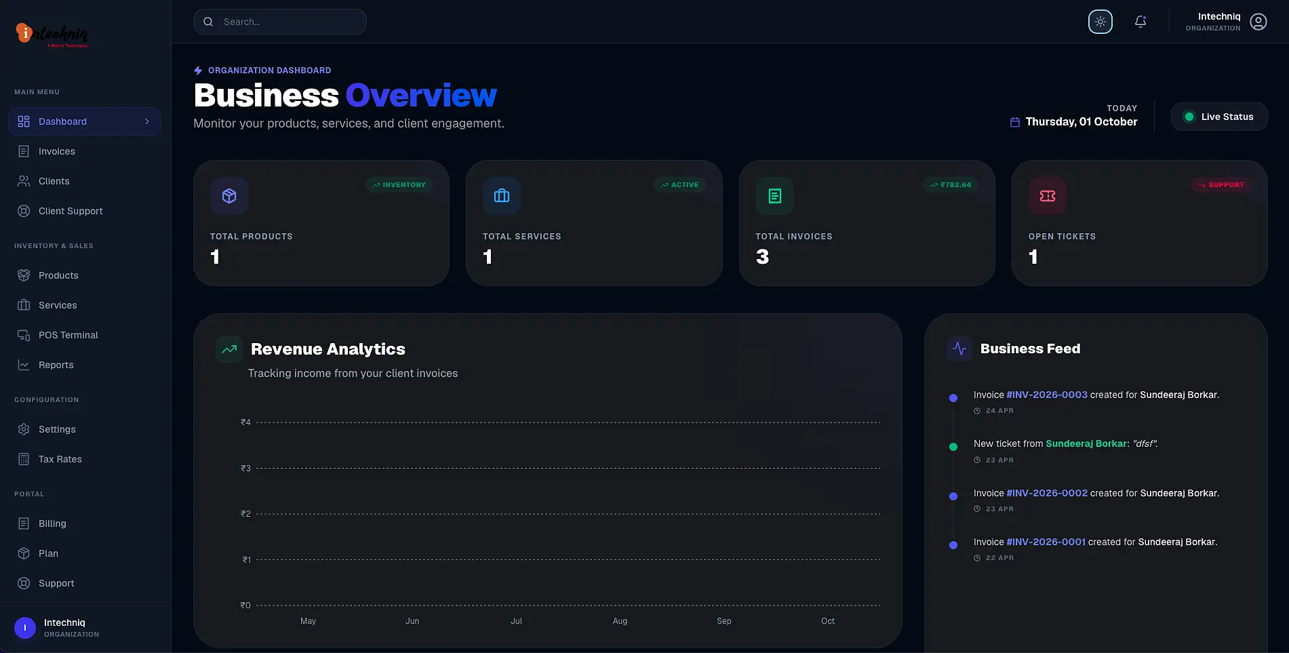1289x653 pixels.
Task: Open invoice #INV-2026-0002 link
Action: point(1047,493)
